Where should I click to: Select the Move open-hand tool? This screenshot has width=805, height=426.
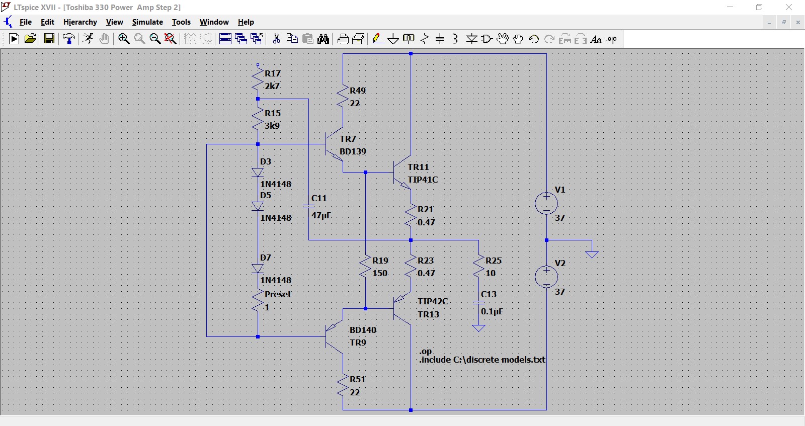(503, 39)
